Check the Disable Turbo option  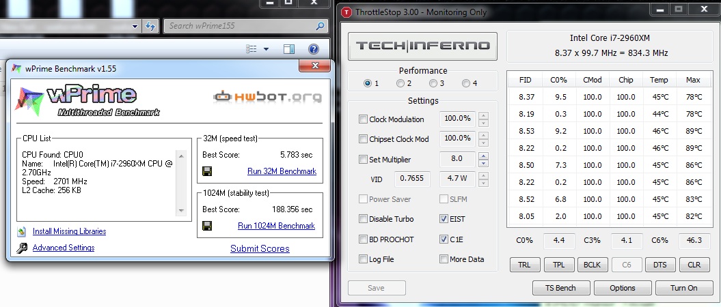364,219
